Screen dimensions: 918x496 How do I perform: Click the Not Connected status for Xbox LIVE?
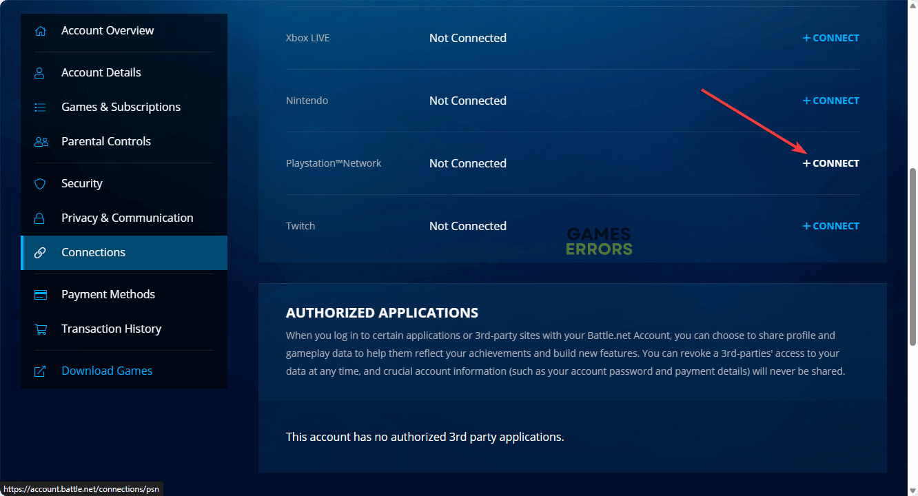coord(468,38)
